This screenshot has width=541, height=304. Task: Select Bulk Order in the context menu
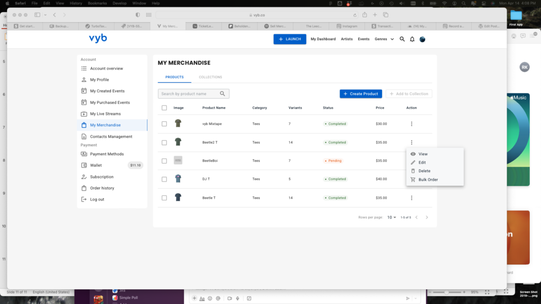click(435, 179)
